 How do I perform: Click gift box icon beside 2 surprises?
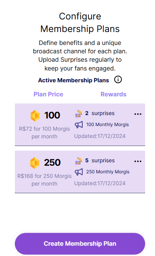point(78,114)
